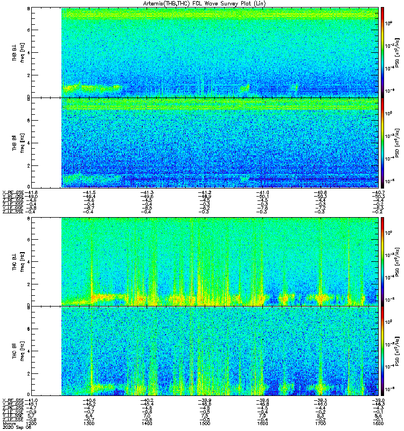
Task: Click the 'THC B⊥ freq [Hz]' axis label
Action: tap(18, 261)
